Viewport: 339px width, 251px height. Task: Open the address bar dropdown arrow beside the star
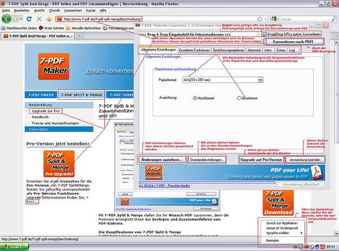pyautogui.click(x=266, y=19)
